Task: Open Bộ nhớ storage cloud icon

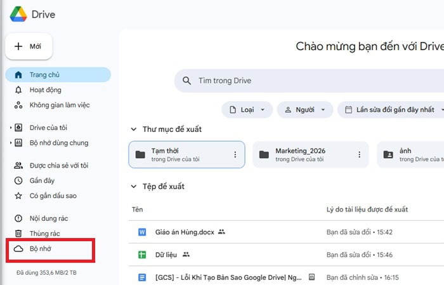Action: (18, 249)
